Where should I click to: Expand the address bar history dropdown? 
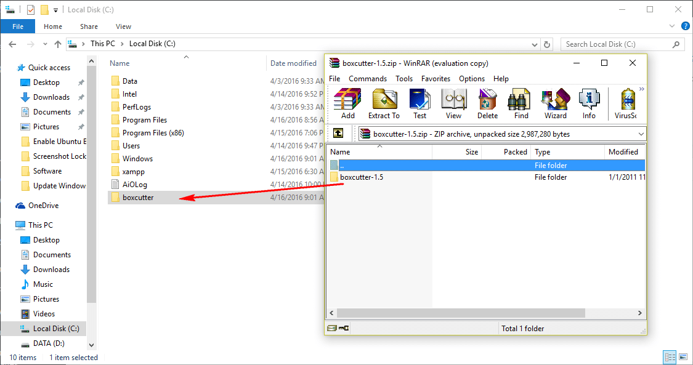click(534, 44)
